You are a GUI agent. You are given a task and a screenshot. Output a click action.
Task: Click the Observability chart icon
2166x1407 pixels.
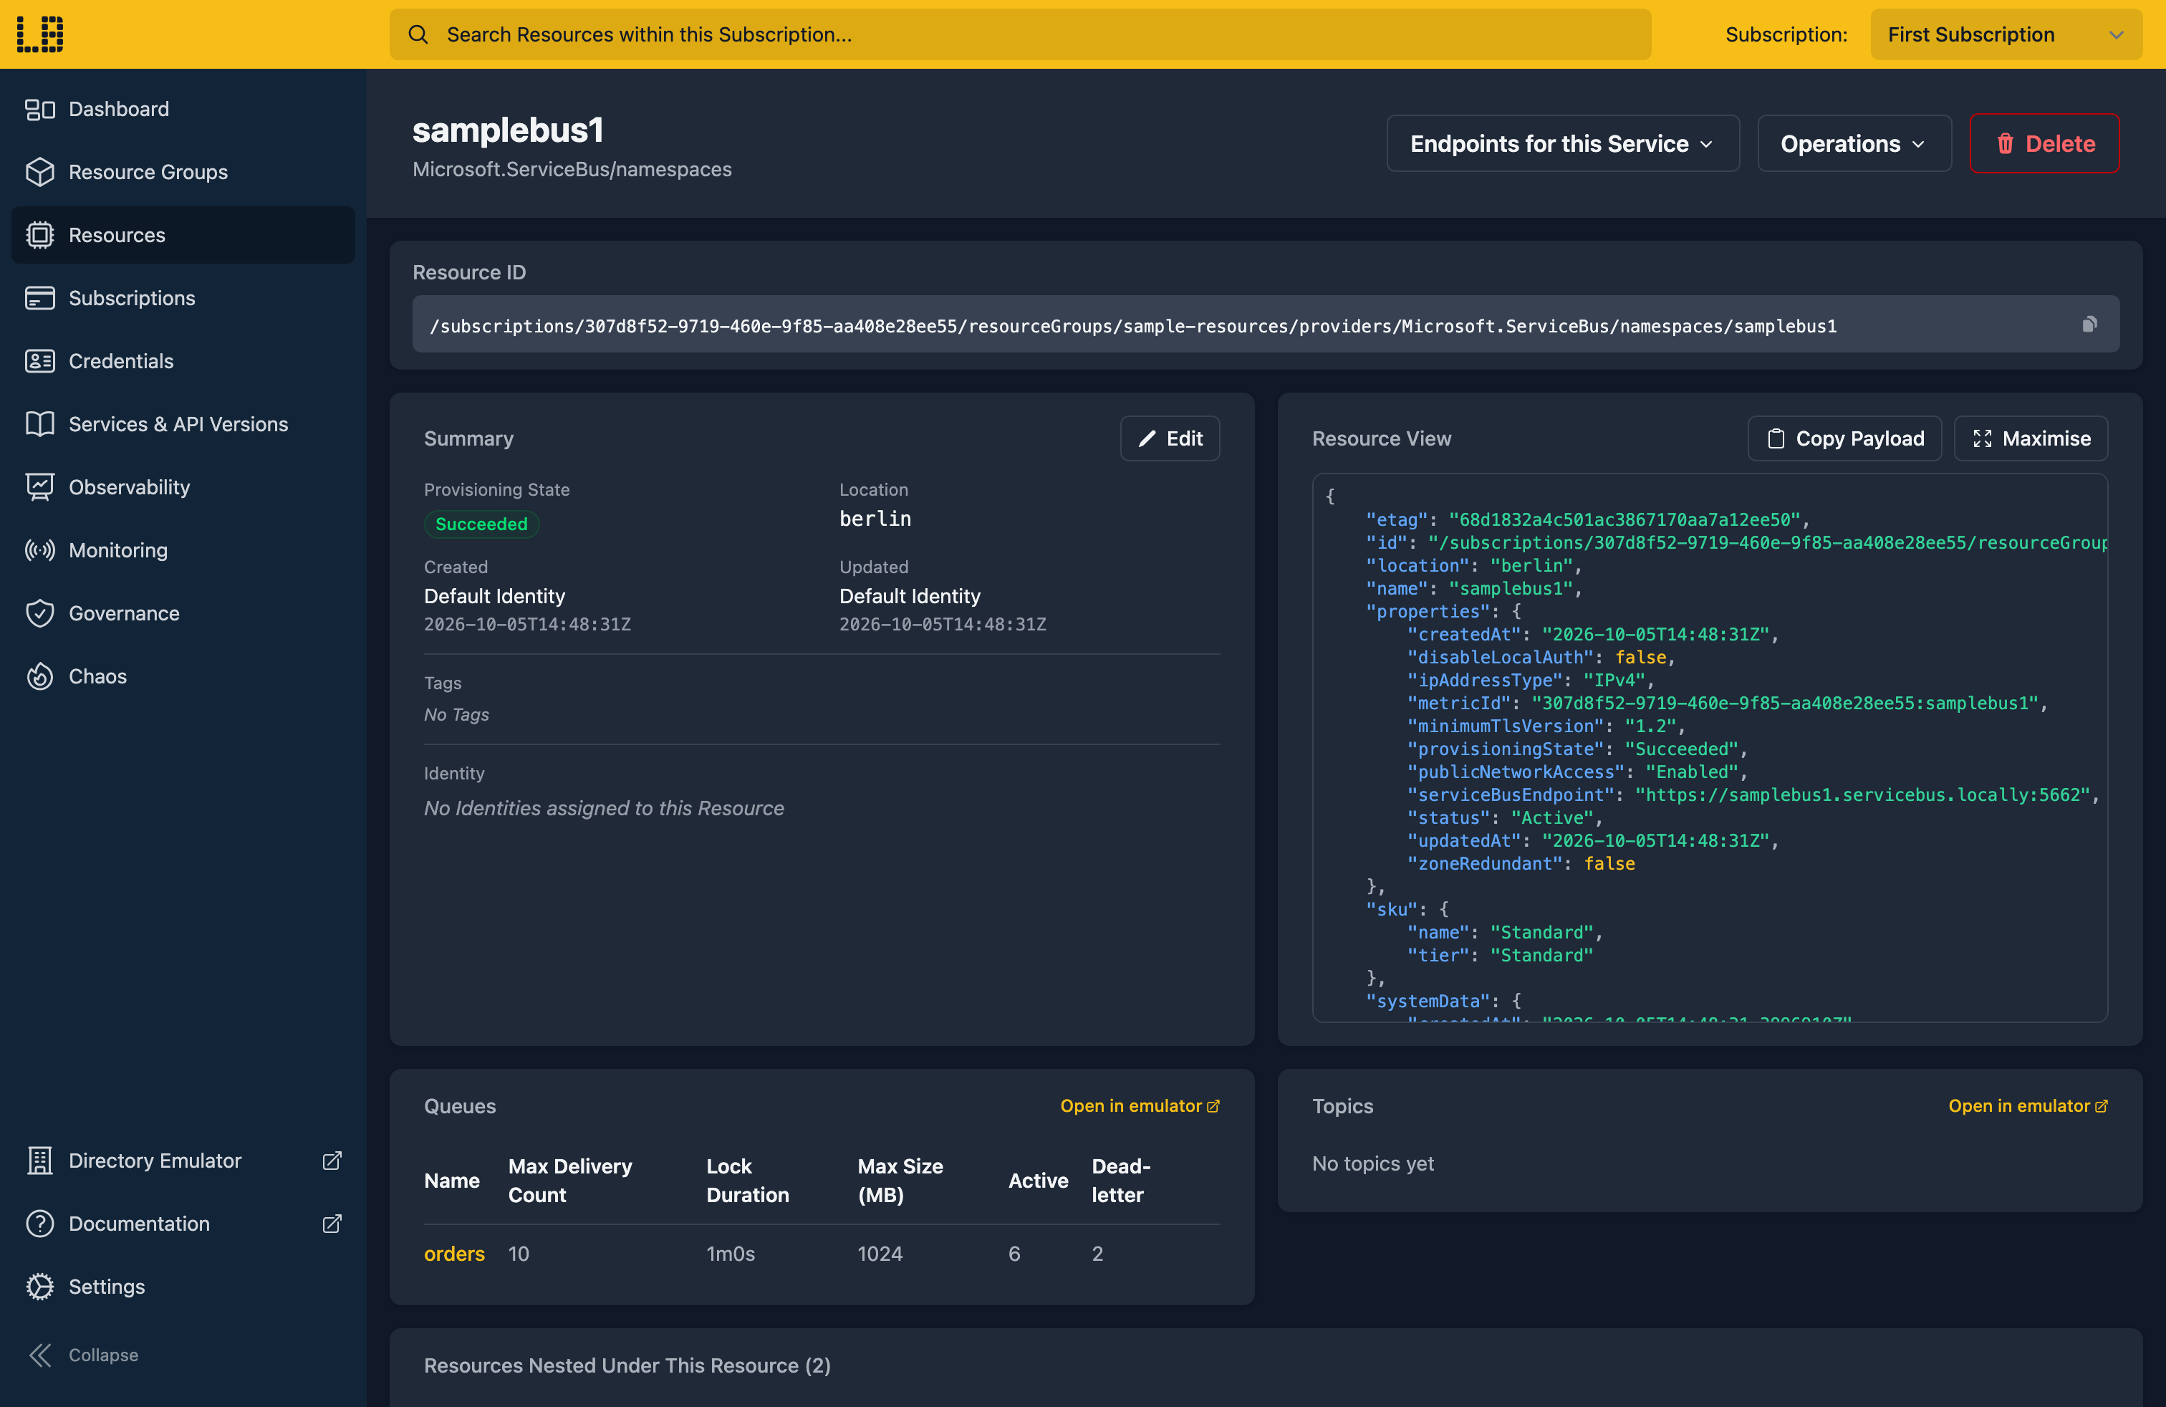[40, 487]
